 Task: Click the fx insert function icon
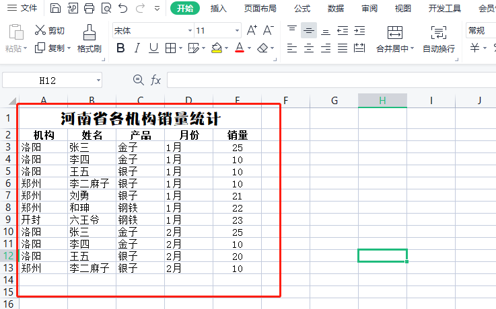[155, 80]
